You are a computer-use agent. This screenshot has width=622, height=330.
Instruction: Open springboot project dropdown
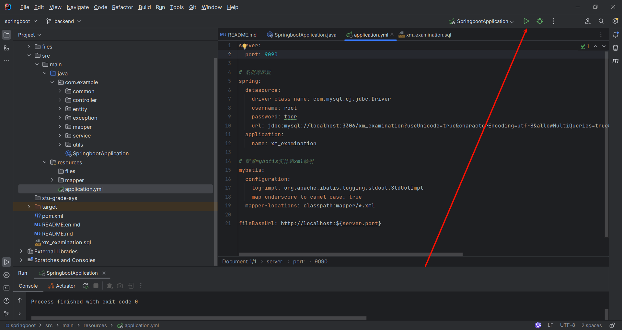[21, 21]
